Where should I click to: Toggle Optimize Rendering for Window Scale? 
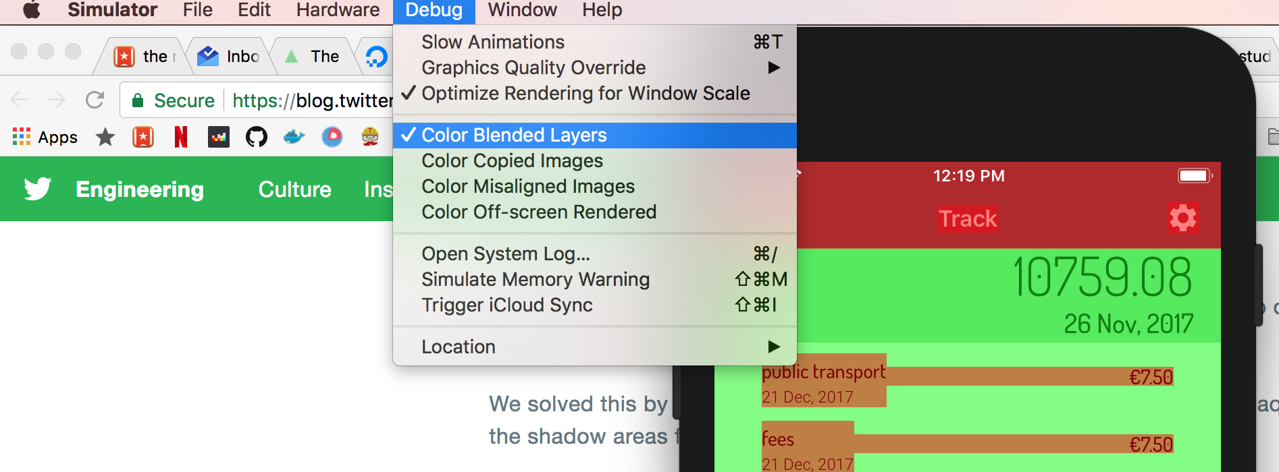click(x=585, y=94)
